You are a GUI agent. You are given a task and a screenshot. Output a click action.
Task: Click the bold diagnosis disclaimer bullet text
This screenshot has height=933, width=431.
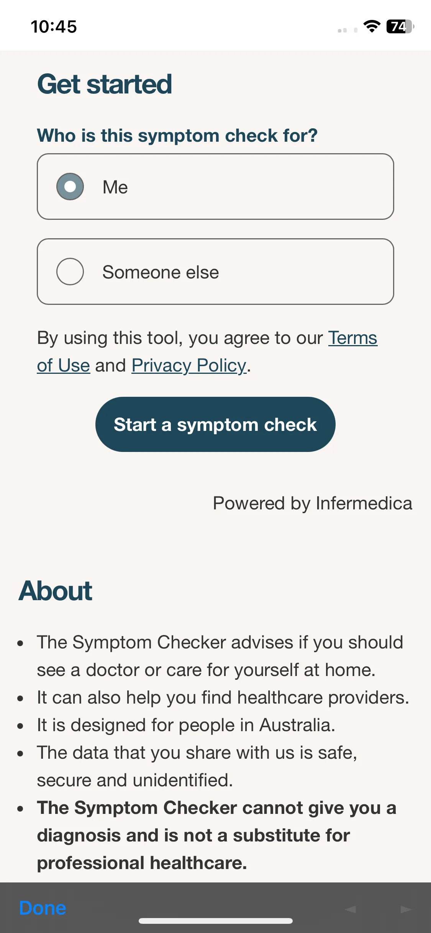click(216, 835)
